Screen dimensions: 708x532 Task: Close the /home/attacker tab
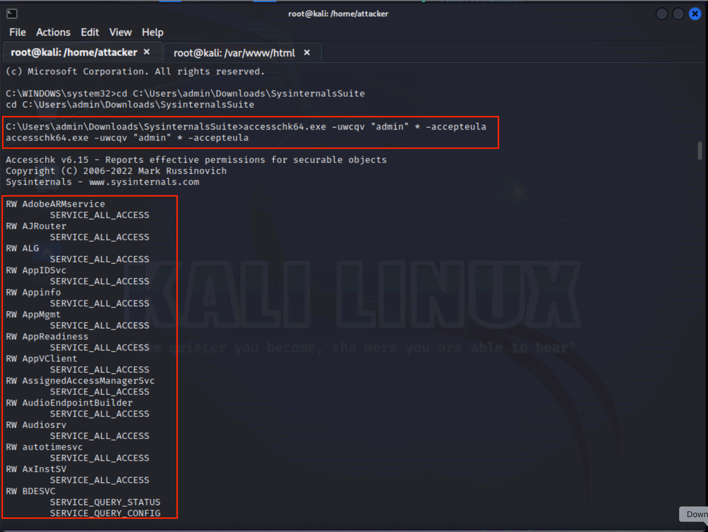[x=147, y=52]
